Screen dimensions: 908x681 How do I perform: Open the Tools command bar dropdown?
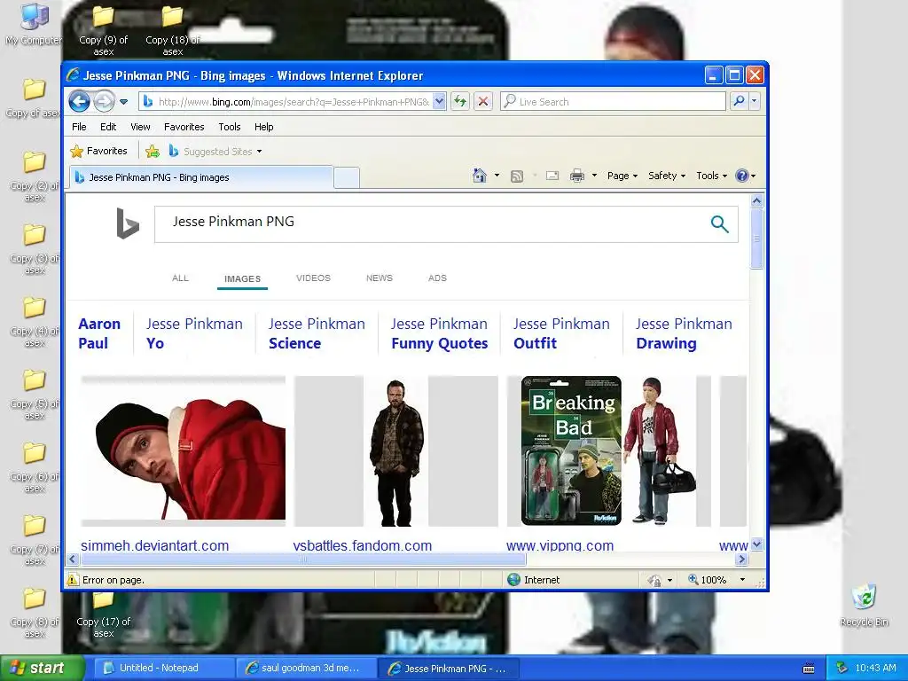[x=712, y=176]
